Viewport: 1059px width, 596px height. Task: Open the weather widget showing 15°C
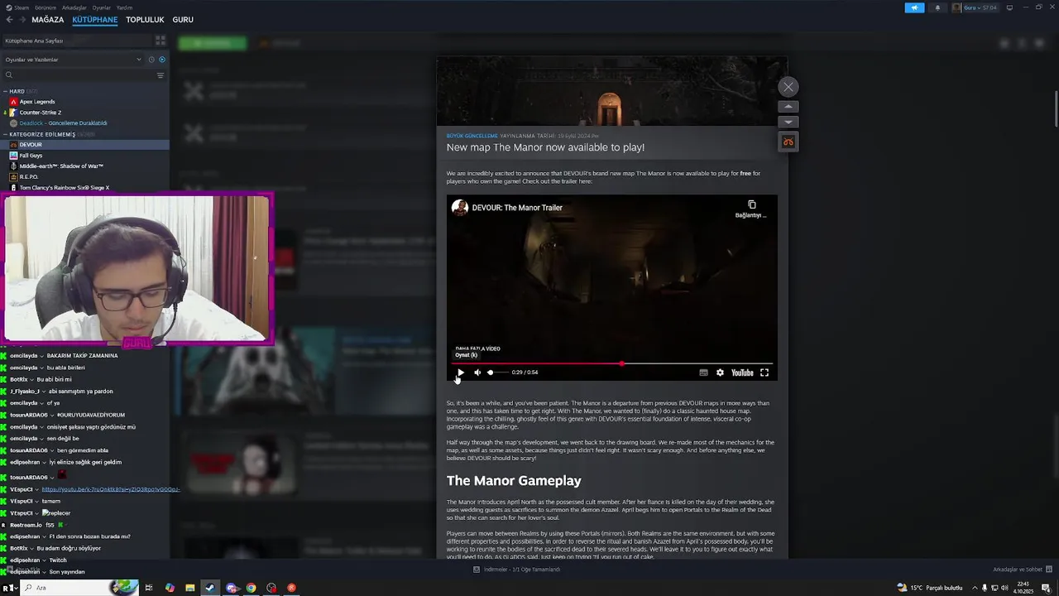point(930,588)
